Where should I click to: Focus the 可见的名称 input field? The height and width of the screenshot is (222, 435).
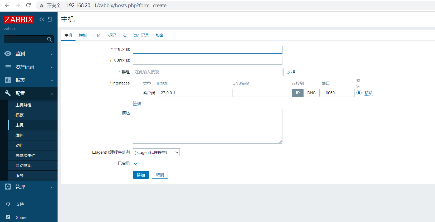tap(208, 61)
